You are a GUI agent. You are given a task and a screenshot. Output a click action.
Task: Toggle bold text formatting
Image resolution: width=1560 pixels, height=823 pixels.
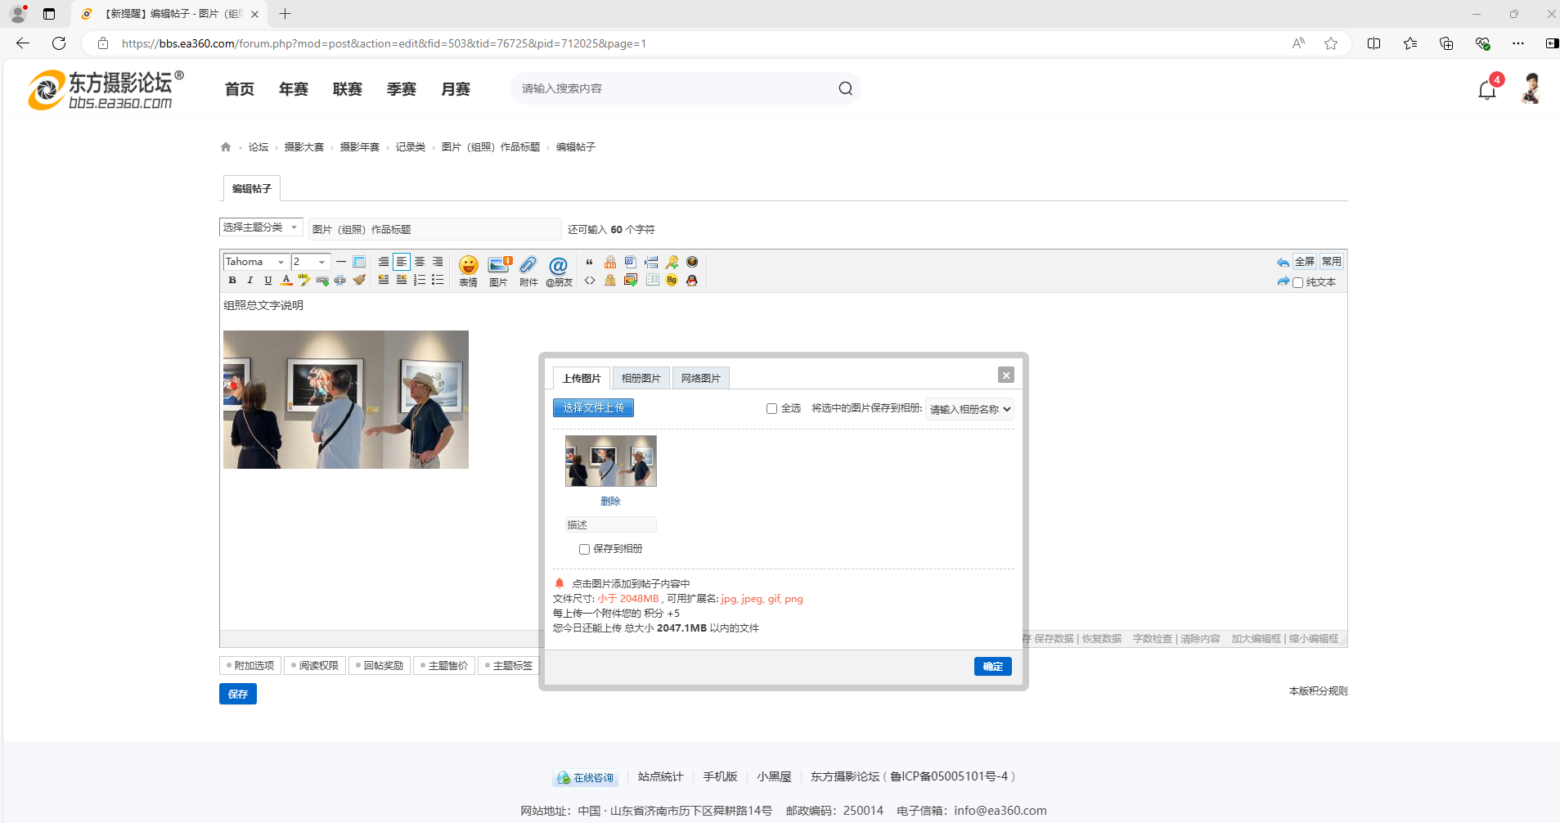[232, 281]
